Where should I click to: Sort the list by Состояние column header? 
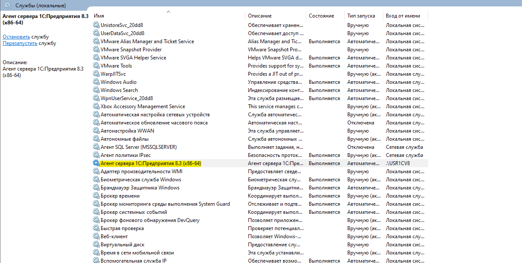point(321,16)
